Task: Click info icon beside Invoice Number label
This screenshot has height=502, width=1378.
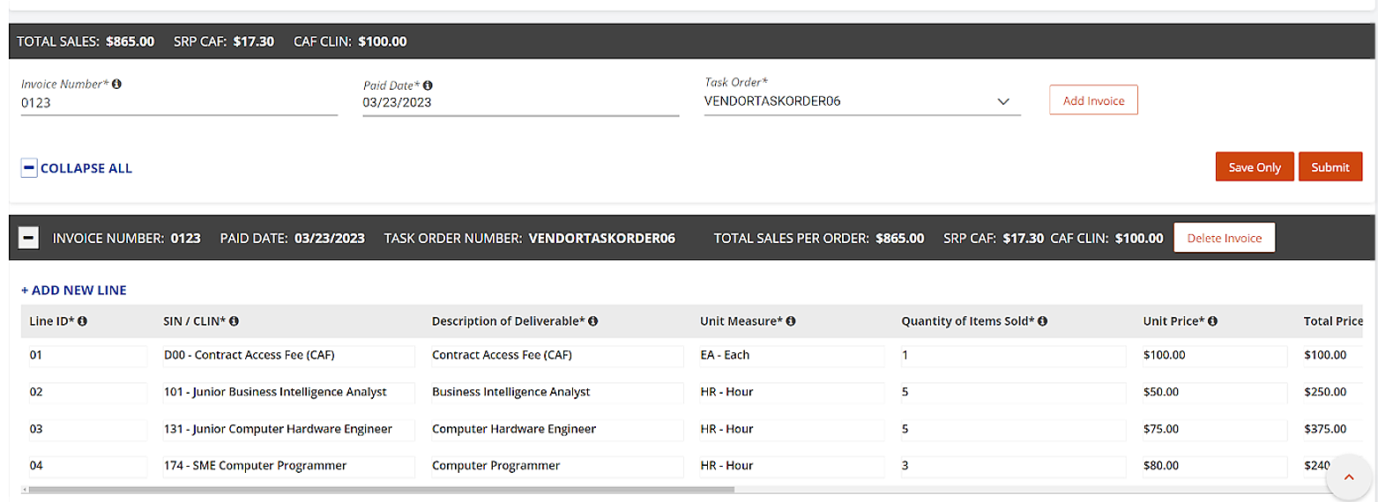Action: [117, 85]
